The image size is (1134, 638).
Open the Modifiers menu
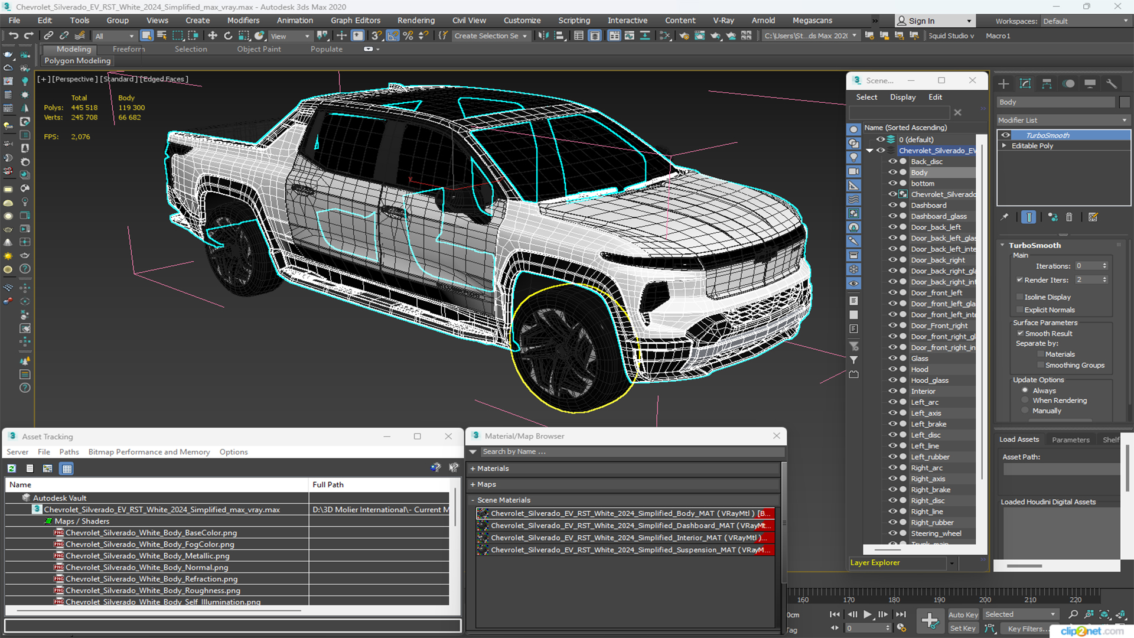pyautogui.click(x=243, y=20)
